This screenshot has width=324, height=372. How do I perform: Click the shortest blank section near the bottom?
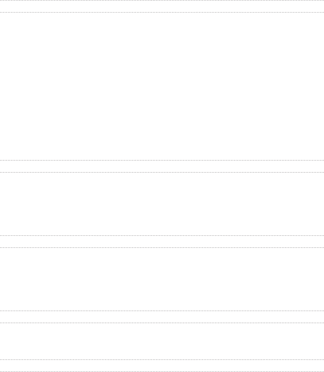click(162, 341)
